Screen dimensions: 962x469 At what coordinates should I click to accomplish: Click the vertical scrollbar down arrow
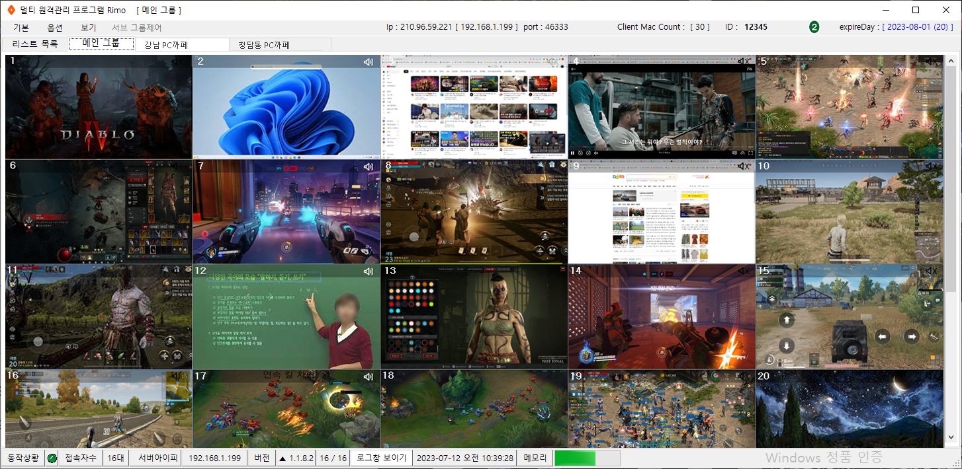[x=951, y=437]
